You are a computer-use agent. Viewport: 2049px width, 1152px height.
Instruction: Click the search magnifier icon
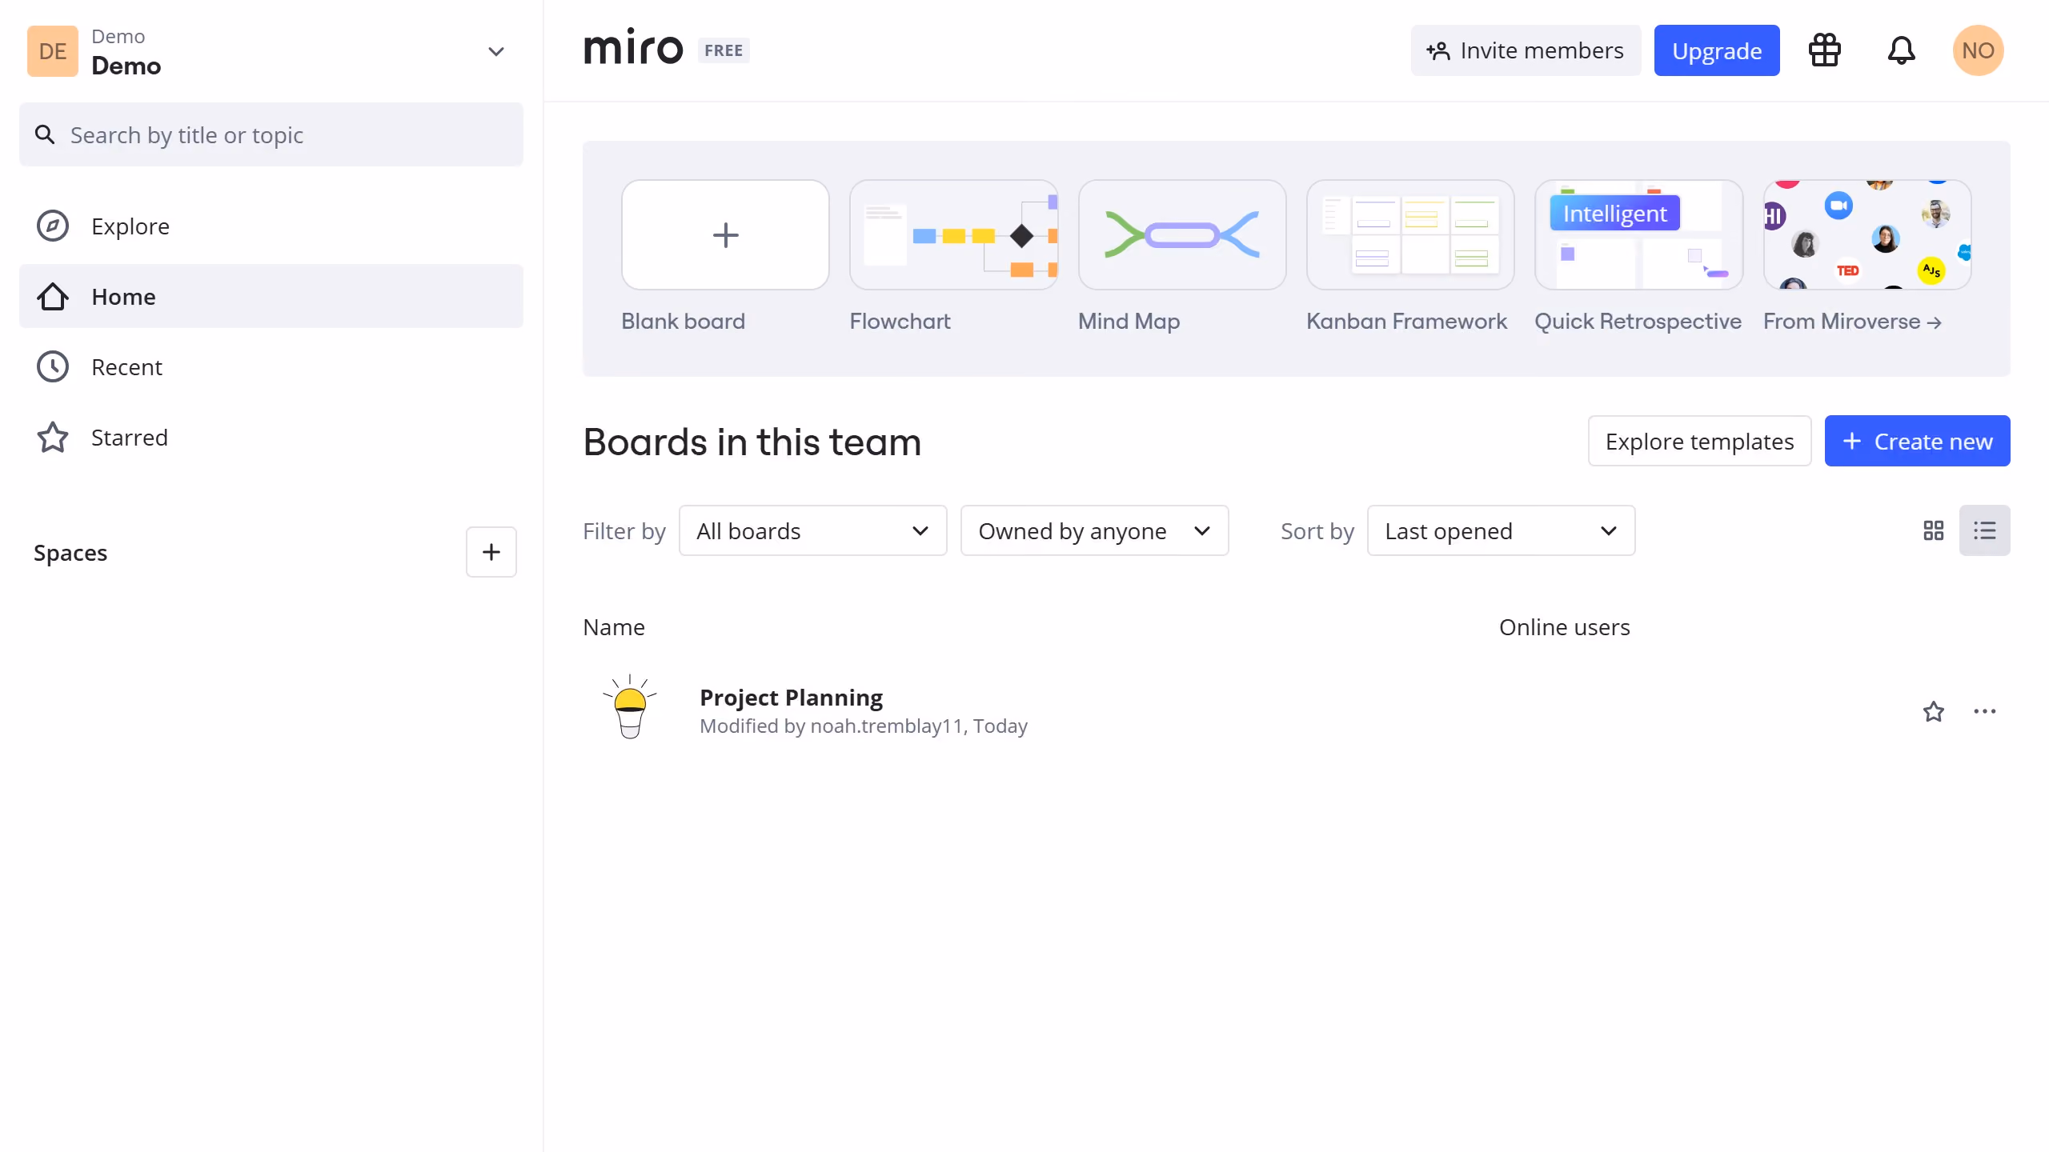[45, 134]
